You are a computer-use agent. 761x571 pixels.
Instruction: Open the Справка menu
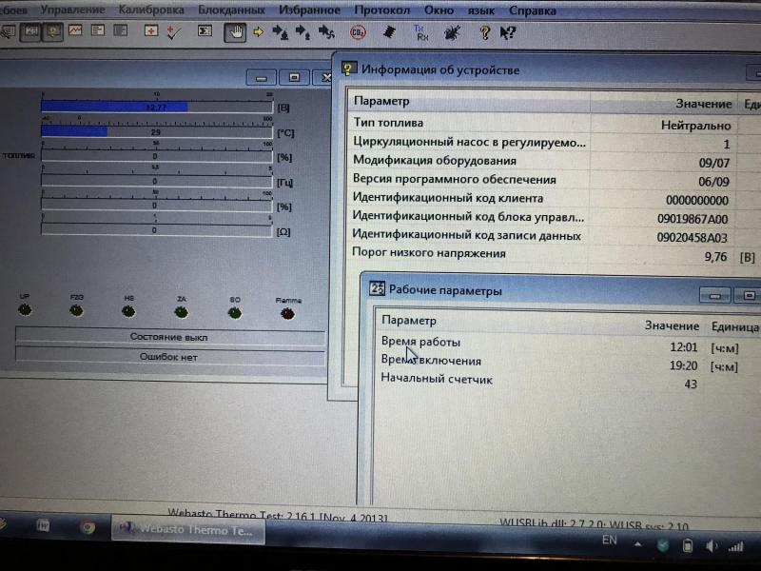(533, 10)
